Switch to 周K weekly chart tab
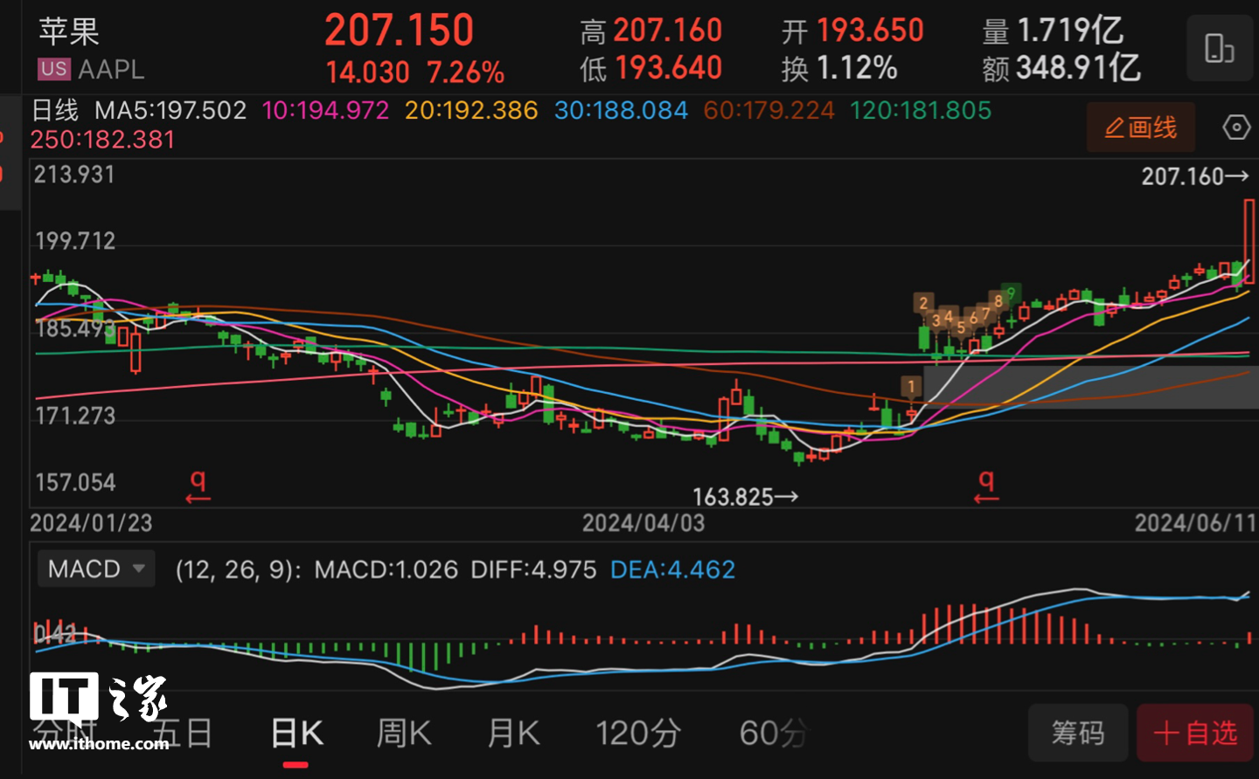Screen dimensions: 1259x779 click(404, 734)
